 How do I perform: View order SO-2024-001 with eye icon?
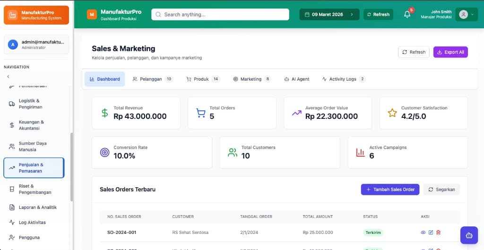pos(423,233)
